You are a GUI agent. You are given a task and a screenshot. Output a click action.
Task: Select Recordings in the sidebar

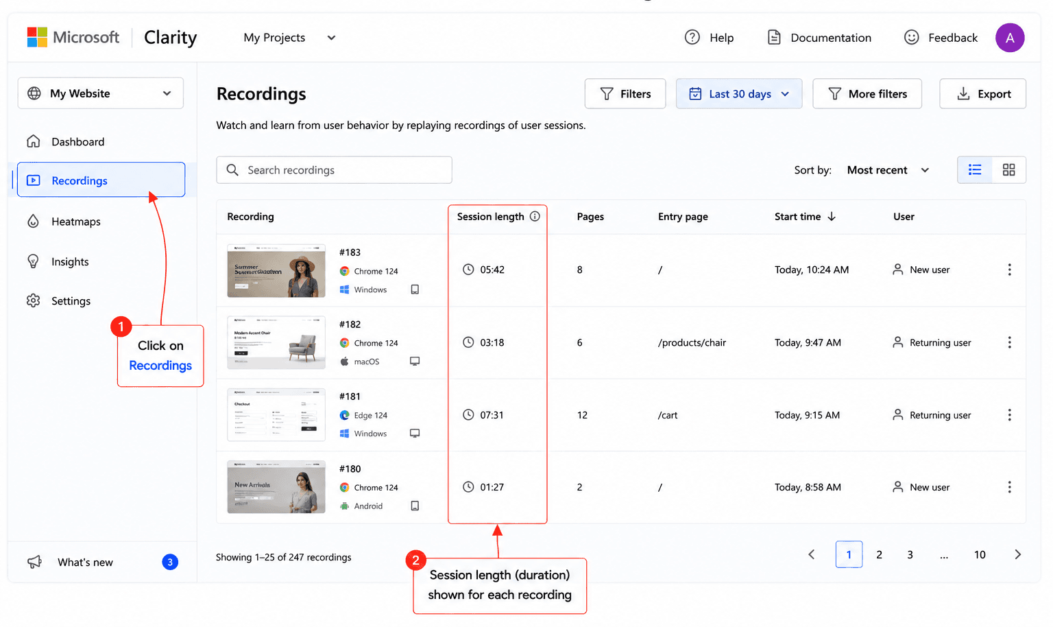point(101,180)
